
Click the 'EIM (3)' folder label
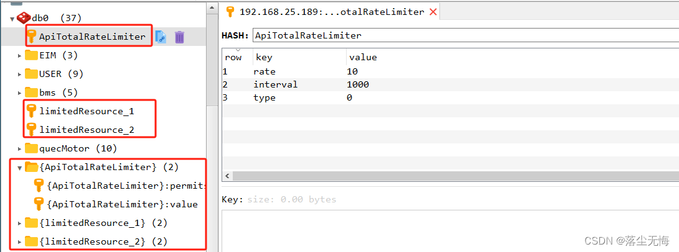coord(59,56)
